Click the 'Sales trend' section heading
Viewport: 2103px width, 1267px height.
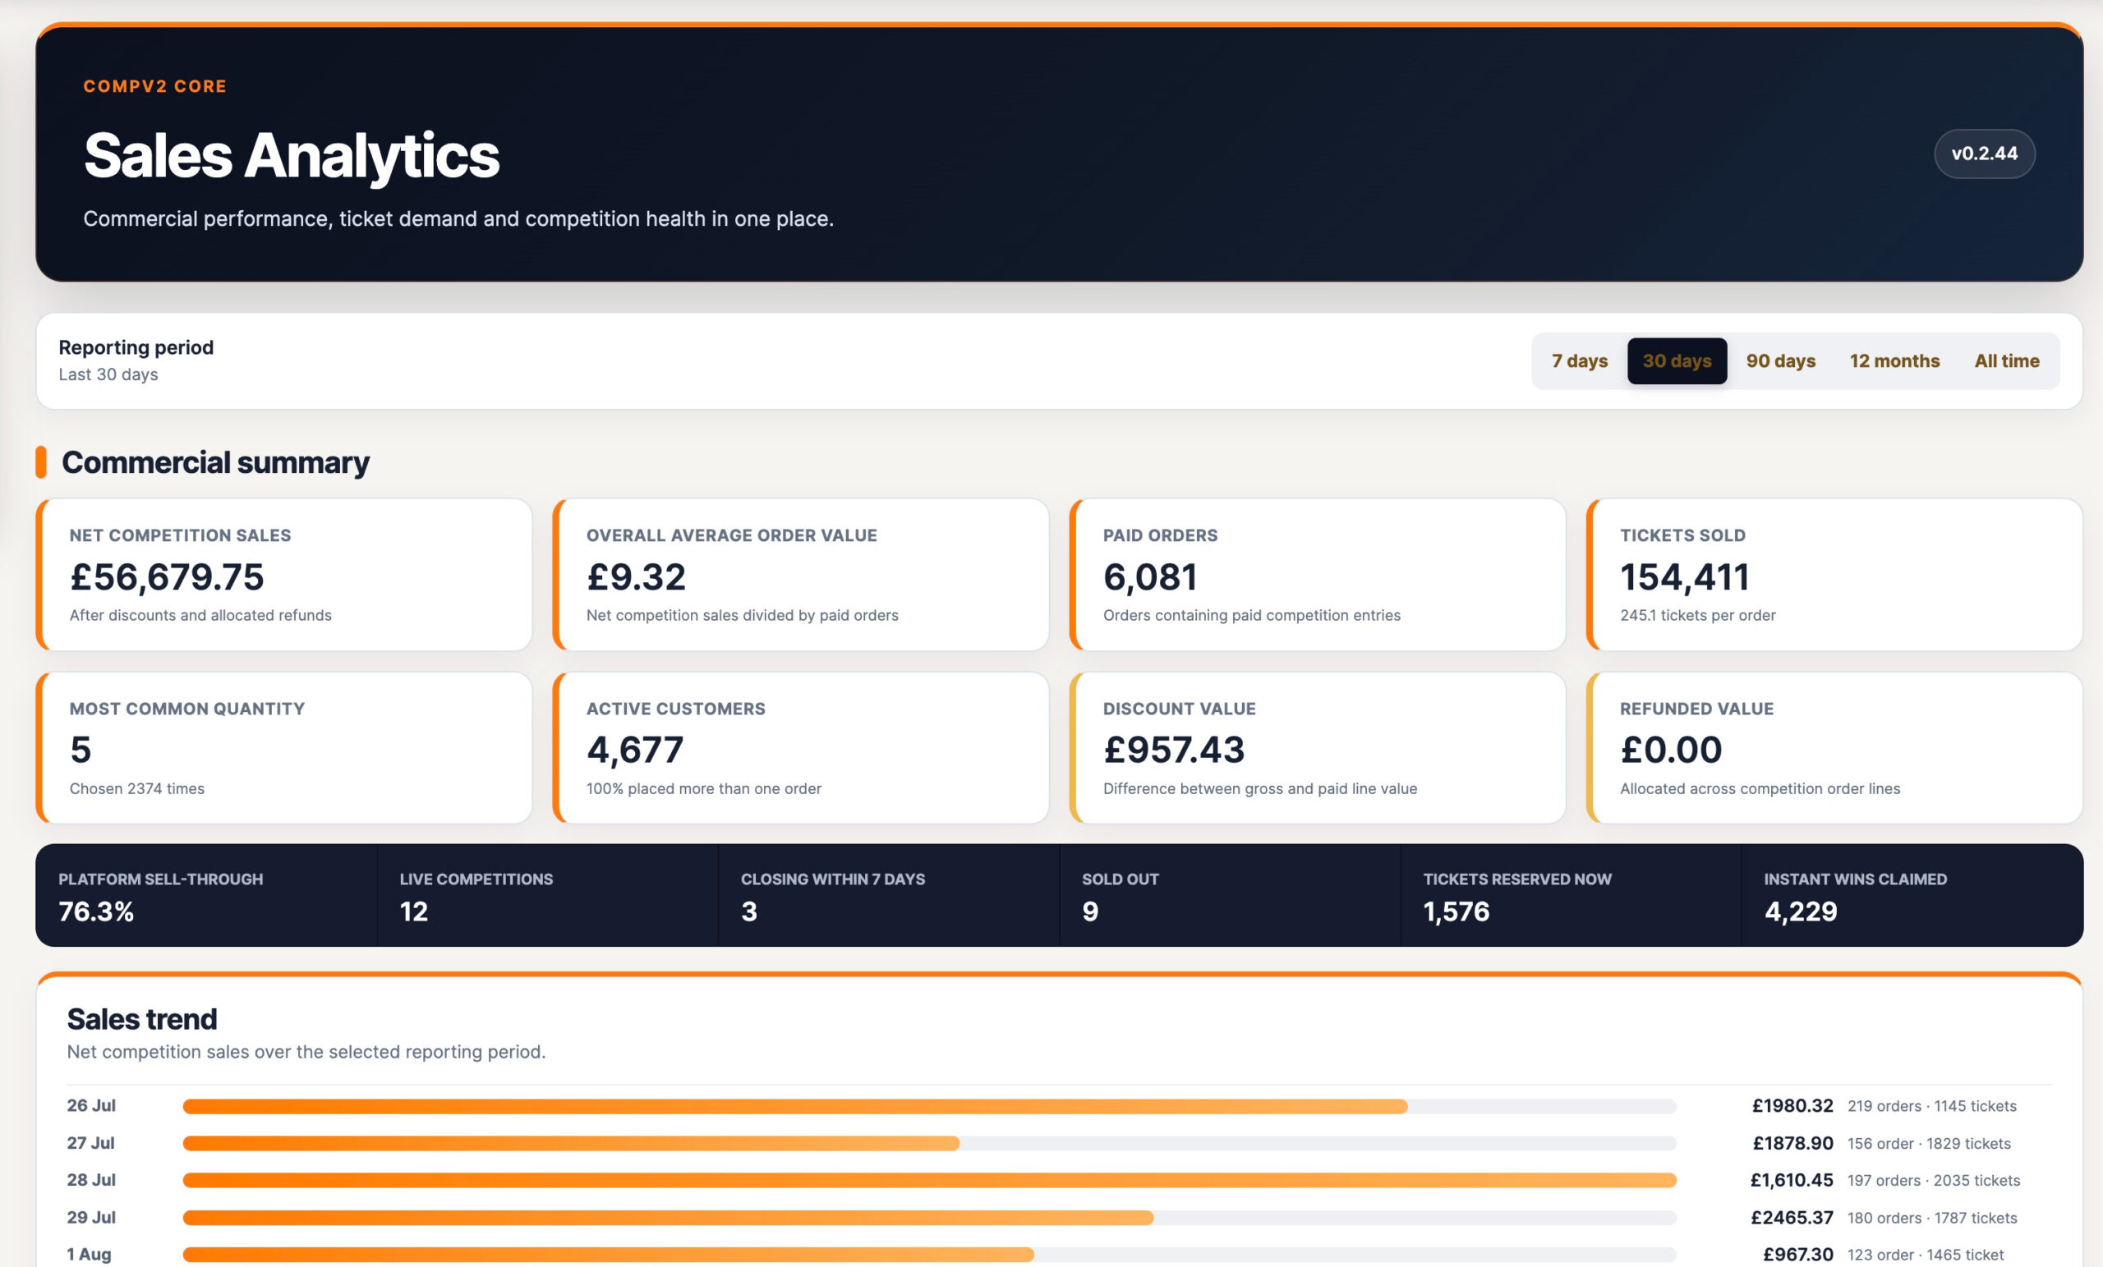pos(141,1019)
